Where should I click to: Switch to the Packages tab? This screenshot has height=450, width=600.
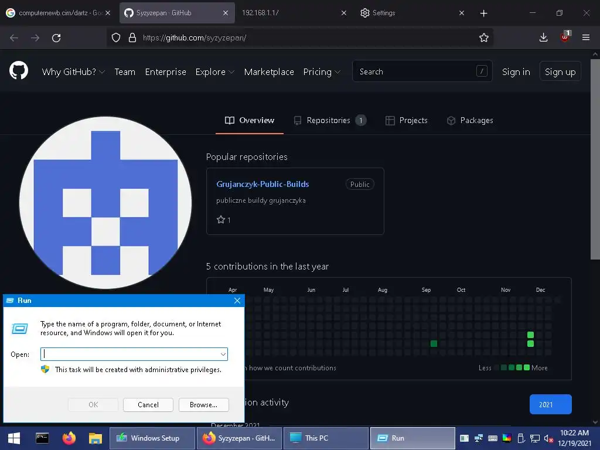[470, 121]
